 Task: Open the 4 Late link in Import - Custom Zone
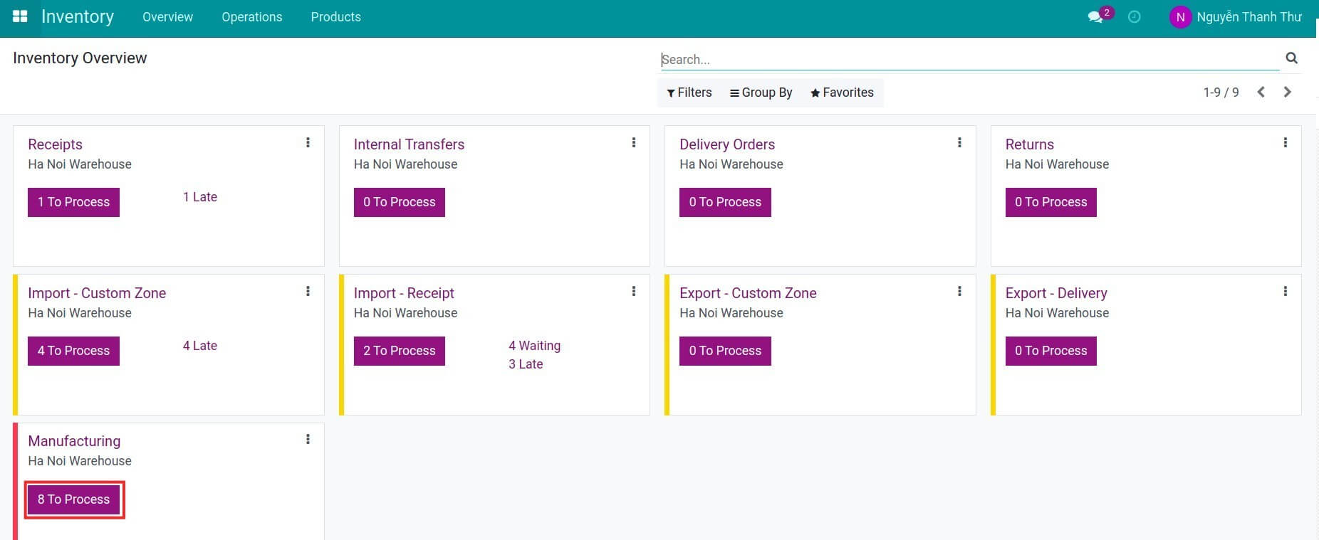[x=200, y=346]
